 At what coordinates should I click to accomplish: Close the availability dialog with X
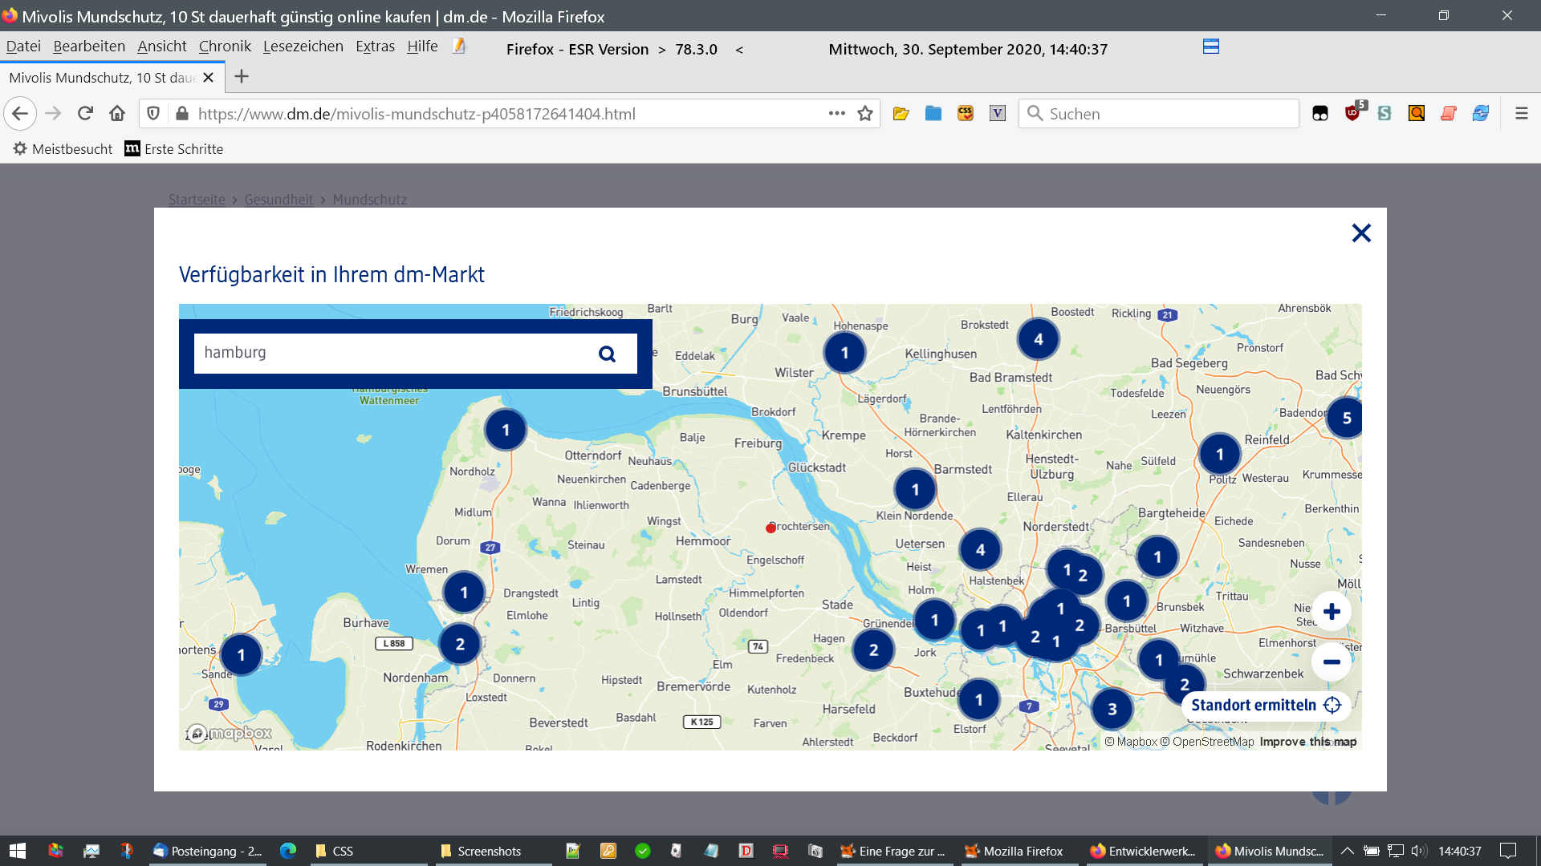pos(1361,233)
